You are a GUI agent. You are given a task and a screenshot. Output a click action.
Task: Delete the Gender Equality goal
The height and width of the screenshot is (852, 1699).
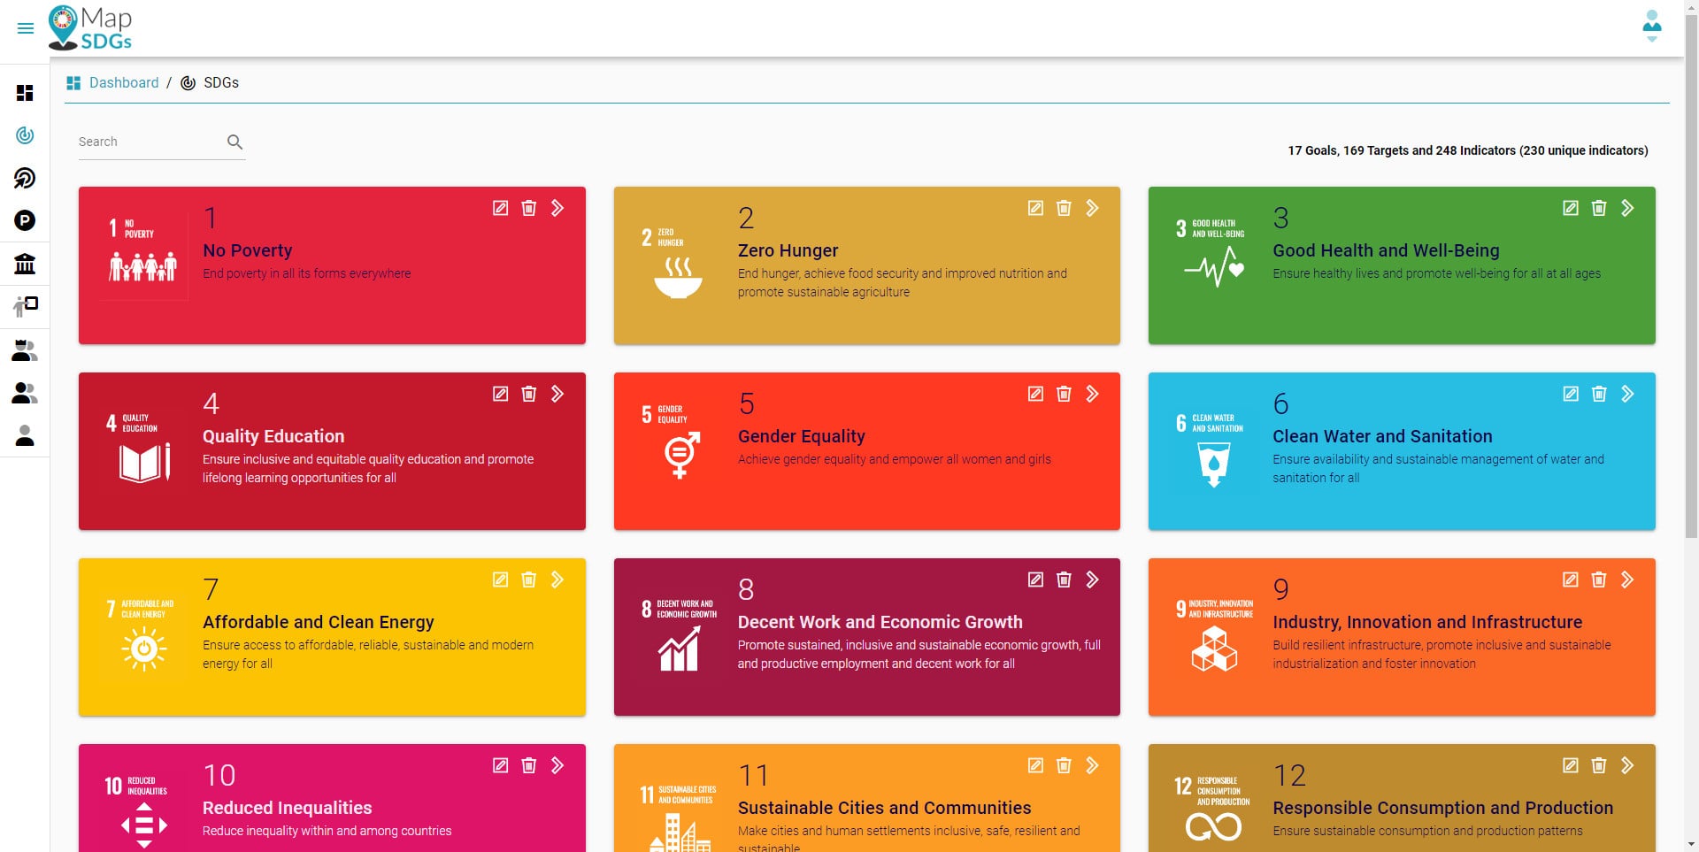pos(1064,394)
